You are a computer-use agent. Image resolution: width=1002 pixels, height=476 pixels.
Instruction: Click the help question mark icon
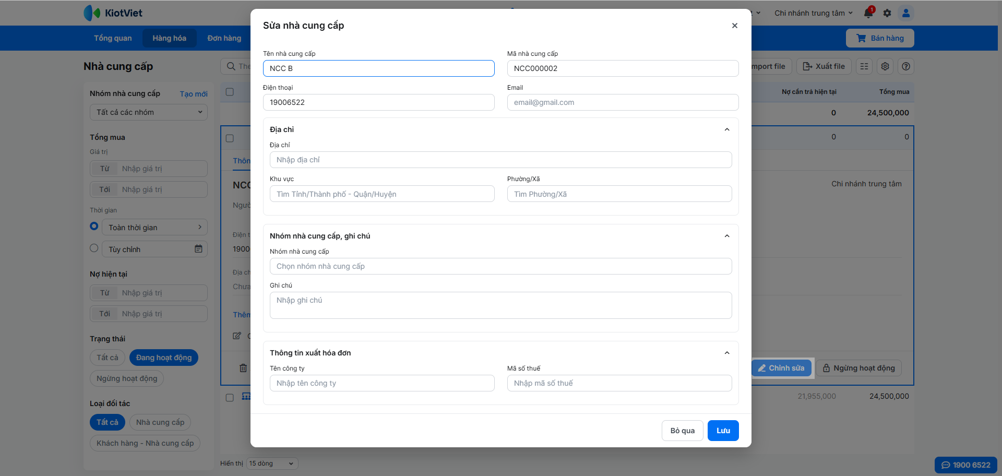coord(906,66)
